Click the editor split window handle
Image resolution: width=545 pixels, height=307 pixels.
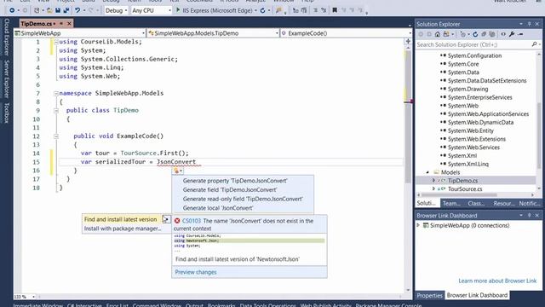[408, 42]
